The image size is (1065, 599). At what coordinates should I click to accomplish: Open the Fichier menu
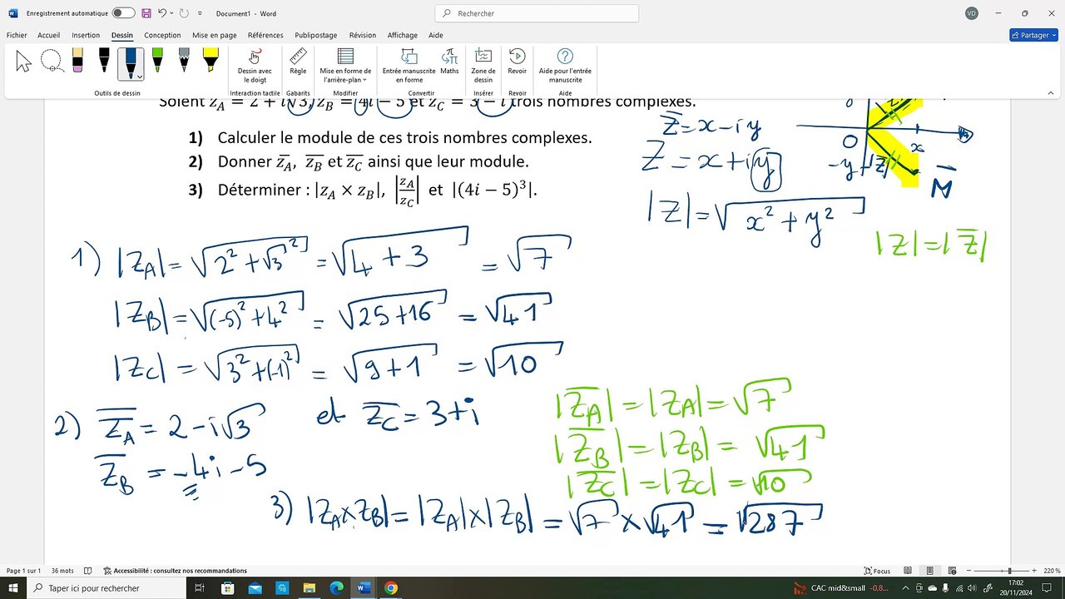pyautogui.click(x=17, y=35)
